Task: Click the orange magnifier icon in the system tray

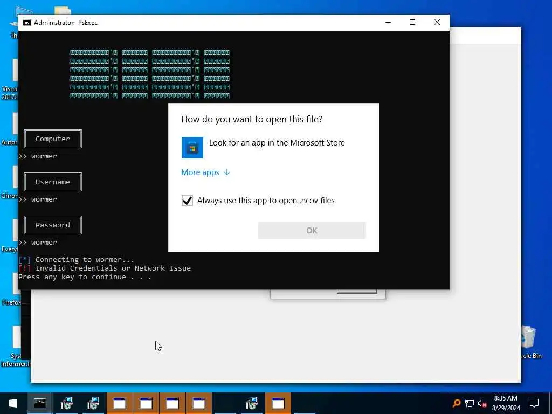Action: [x=456, y=403]
